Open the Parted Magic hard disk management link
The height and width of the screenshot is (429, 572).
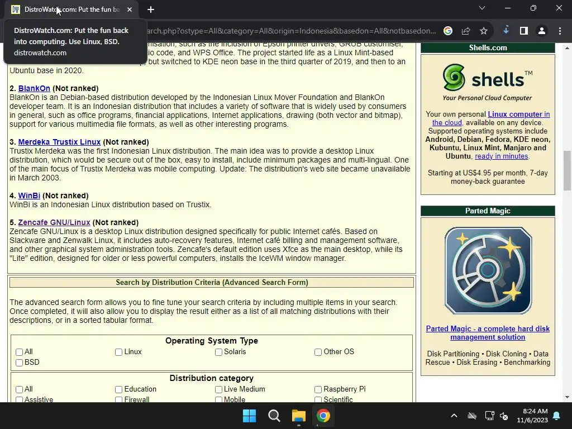488,333
